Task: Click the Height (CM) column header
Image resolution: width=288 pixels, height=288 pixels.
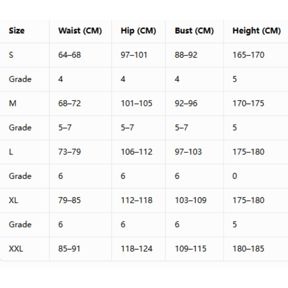Action: point(257,31)
